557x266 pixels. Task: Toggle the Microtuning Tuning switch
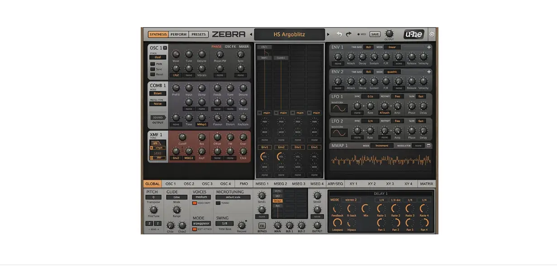pos(218,203)
